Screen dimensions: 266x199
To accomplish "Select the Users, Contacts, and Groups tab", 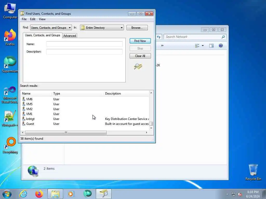I will (x=43, y=35).
